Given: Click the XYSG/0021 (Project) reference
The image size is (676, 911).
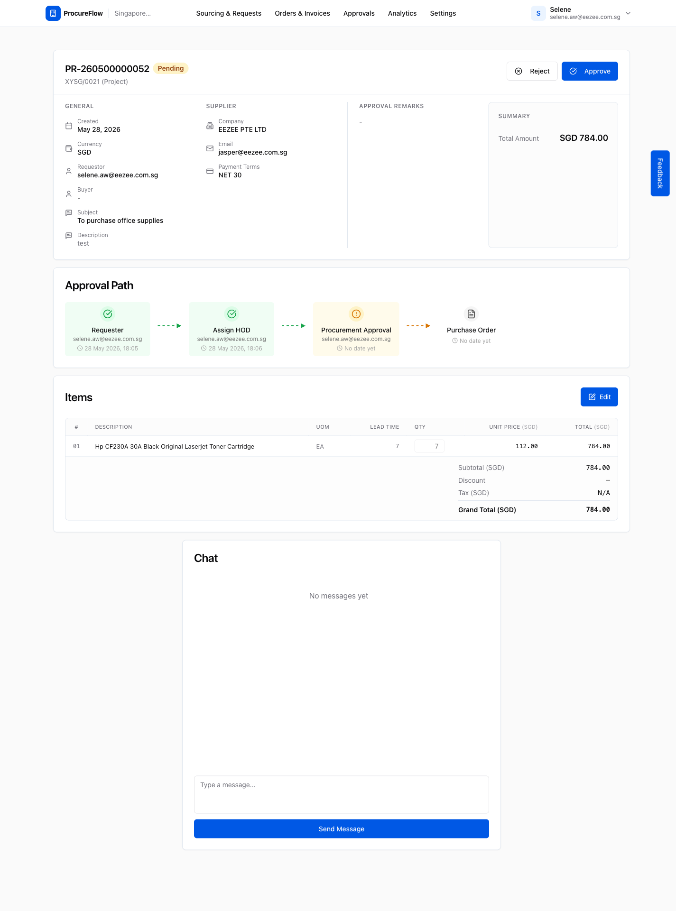Looking at the screenshot, I should click(x=96, y=82).
